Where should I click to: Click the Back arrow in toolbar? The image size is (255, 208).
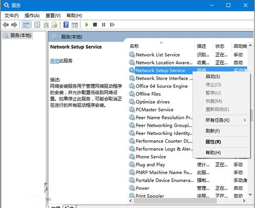tap(6, 25)
